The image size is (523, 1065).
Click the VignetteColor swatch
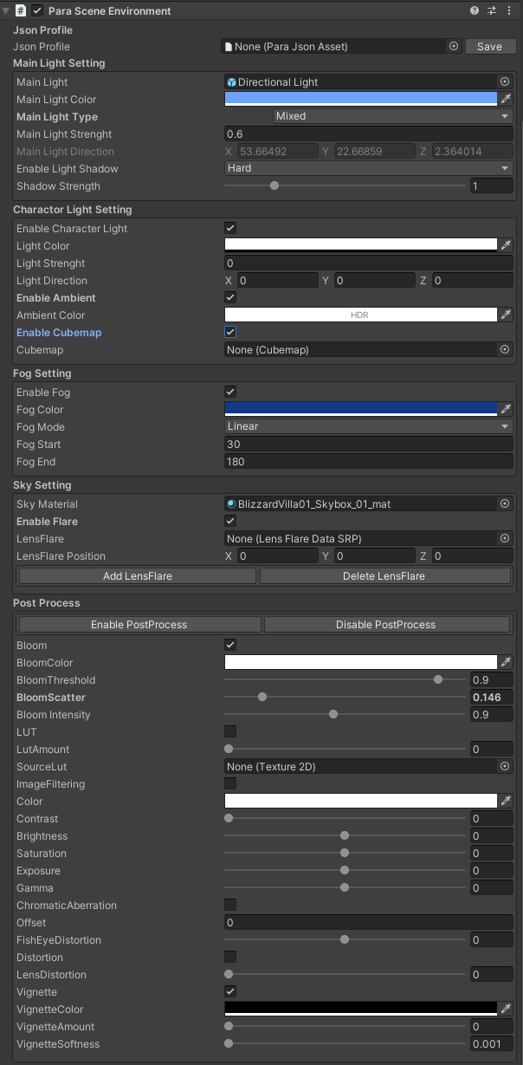(x=359, y=1009)
